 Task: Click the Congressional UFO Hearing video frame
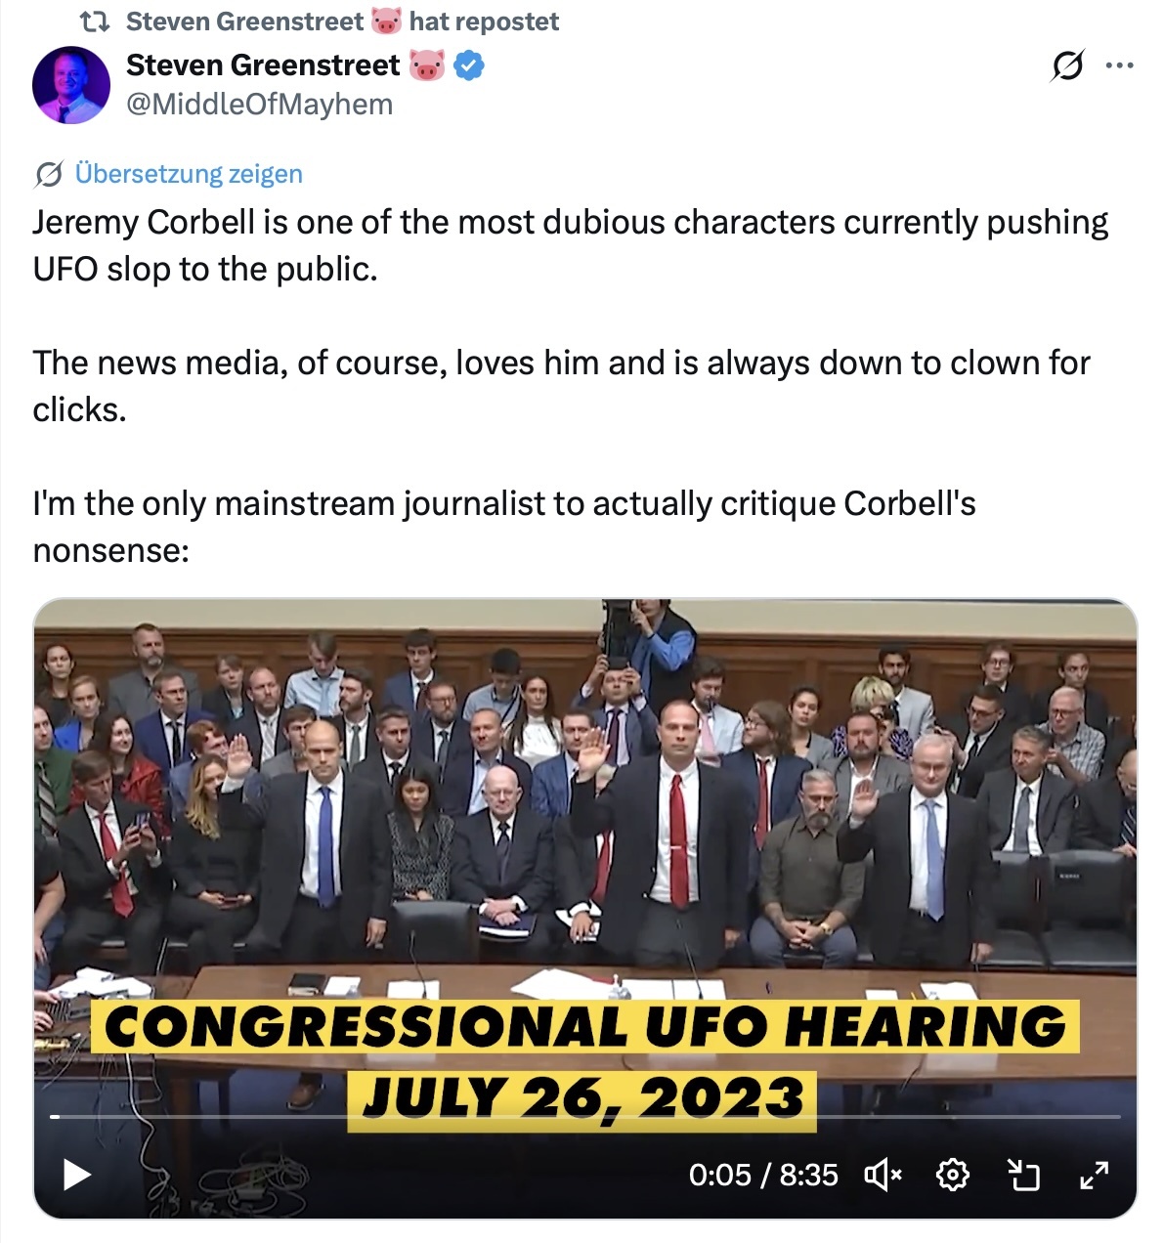[x=585, y=860]
